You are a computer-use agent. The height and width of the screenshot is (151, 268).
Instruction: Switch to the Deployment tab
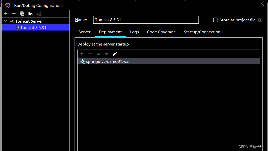[x=110, y=32]
